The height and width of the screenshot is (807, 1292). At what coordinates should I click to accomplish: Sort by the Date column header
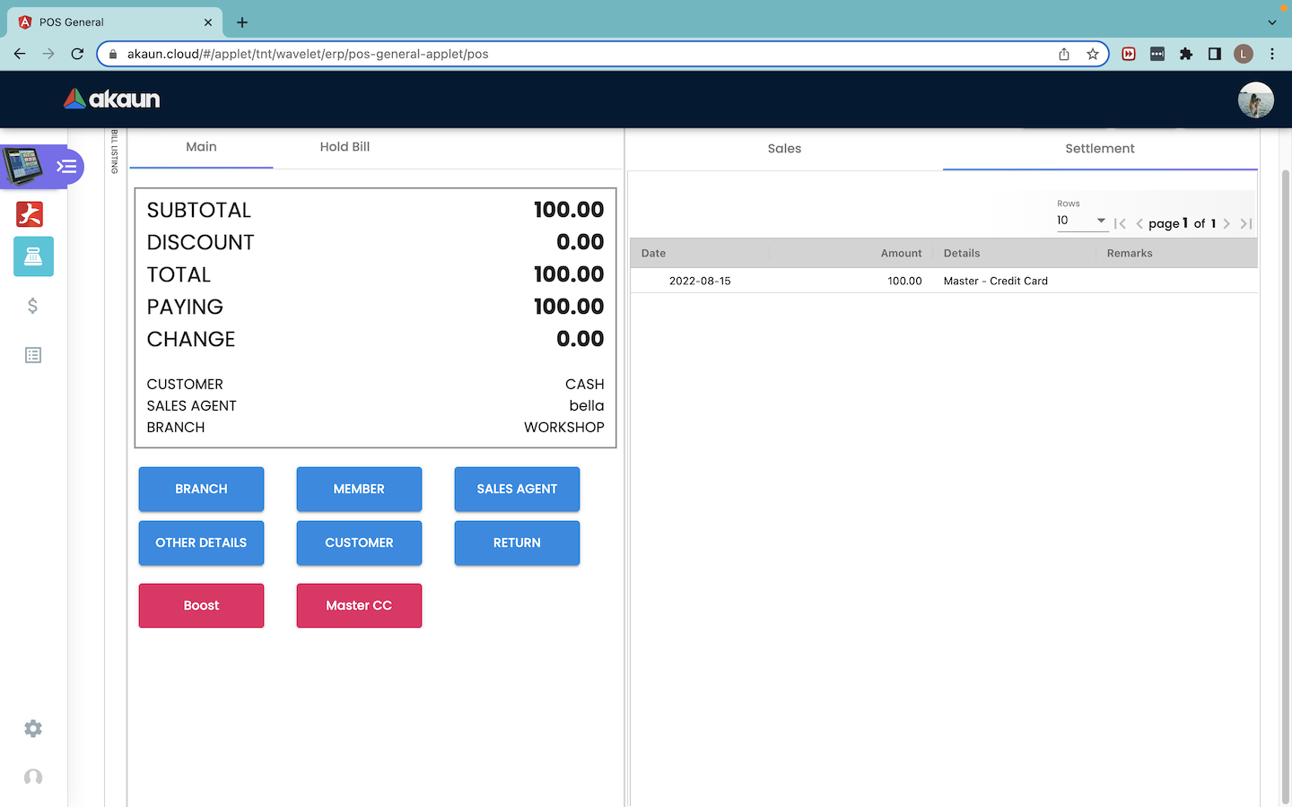653,253
